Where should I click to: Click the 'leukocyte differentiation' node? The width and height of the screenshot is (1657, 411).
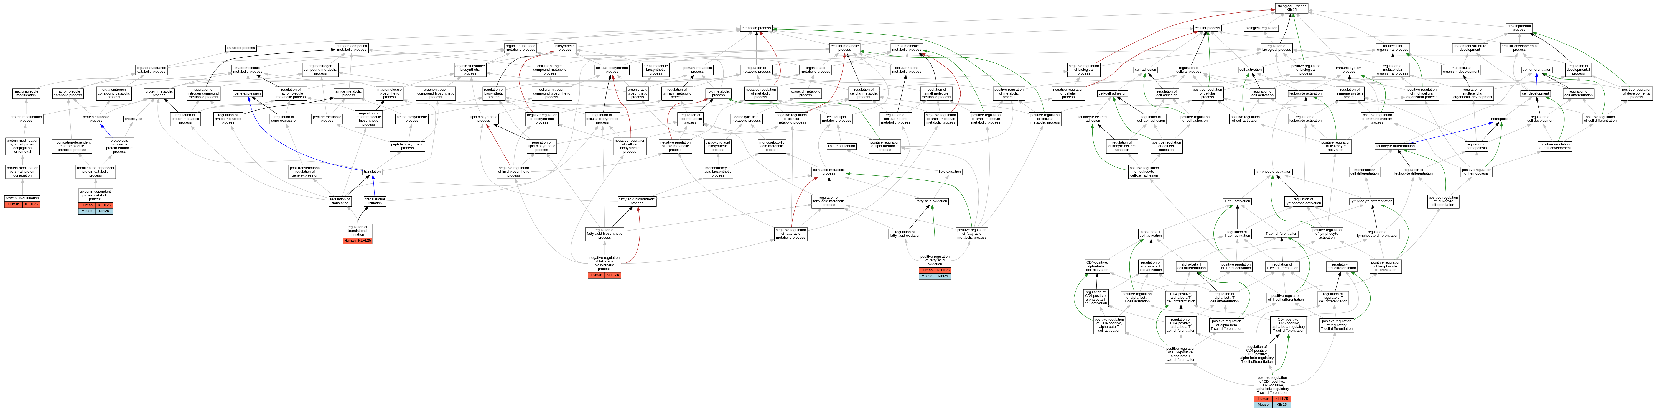[1395, 146]
